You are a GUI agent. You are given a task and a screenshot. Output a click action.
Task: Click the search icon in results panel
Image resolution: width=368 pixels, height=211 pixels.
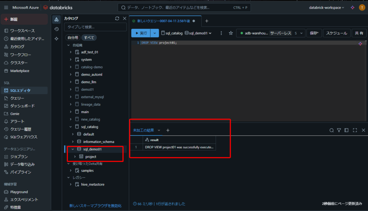click(331, 130)
